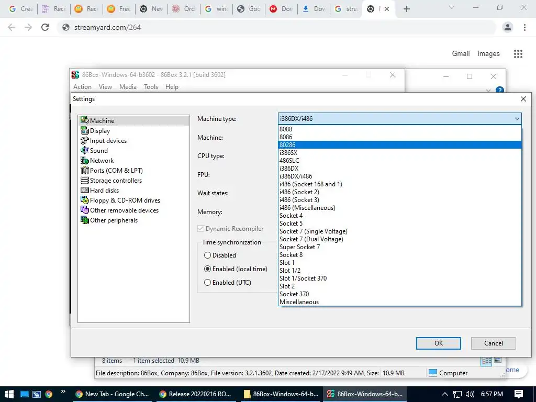The image size is (536, 402).
Task: Choose 80286 in the machine type list
Action: pyautogui.click(x=400, y=144)
